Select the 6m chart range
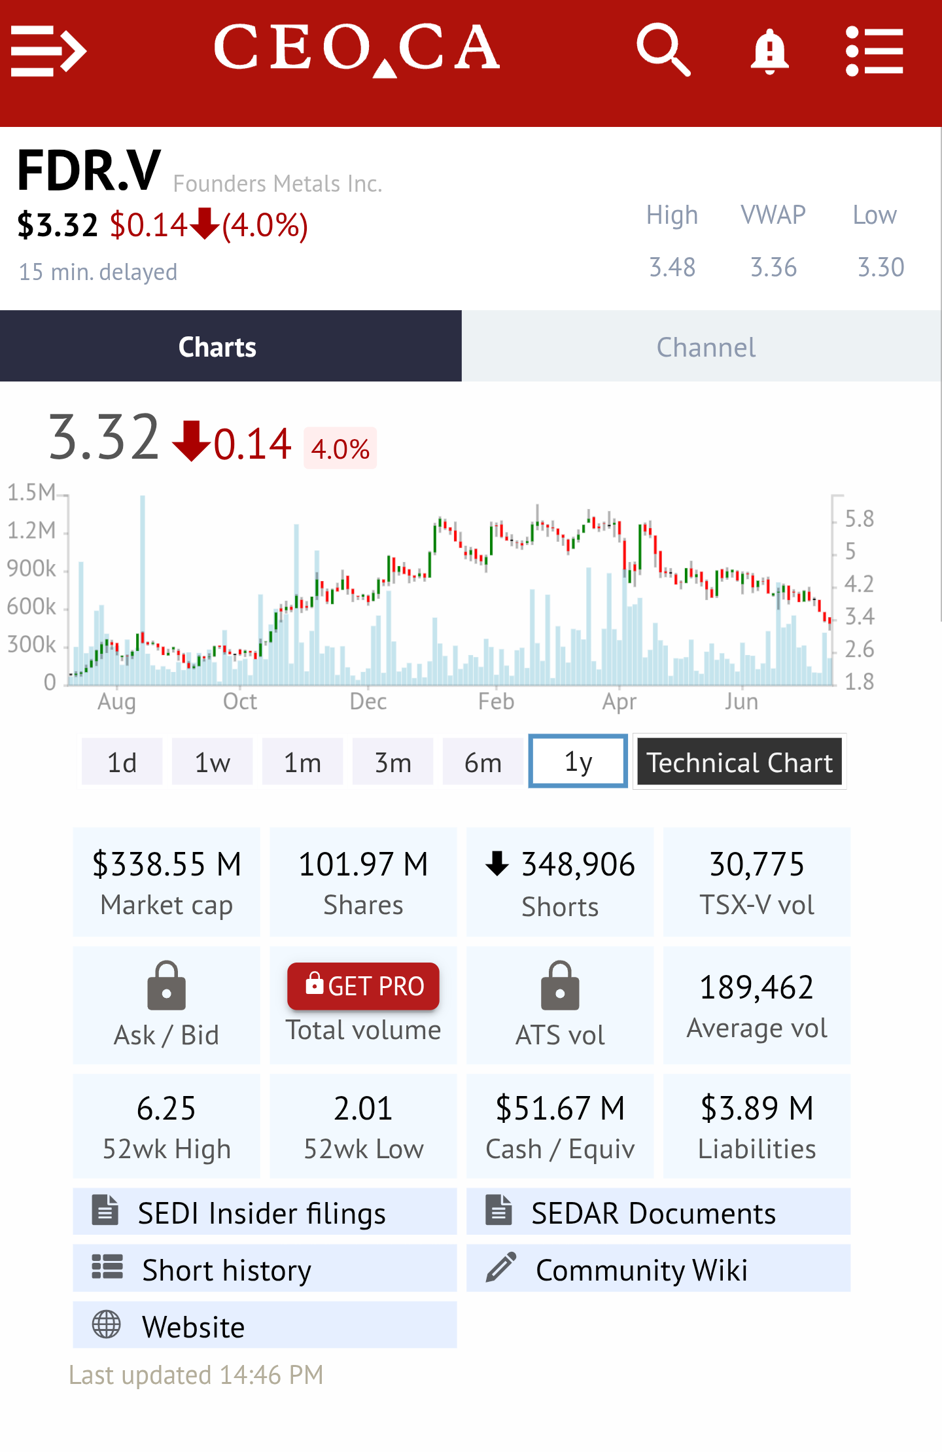 483,762
